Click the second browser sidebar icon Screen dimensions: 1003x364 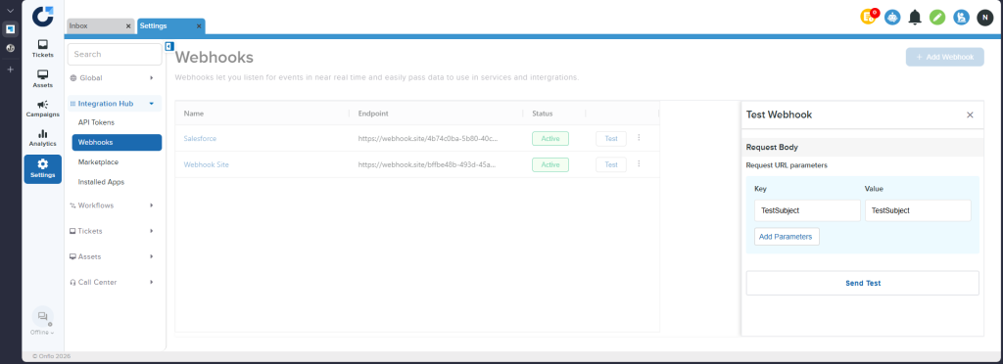(x=10, y=48)
